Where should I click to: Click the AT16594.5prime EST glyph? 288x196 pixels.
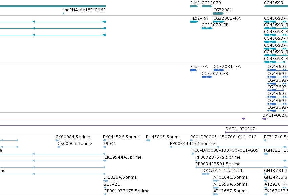coord(216,188)
